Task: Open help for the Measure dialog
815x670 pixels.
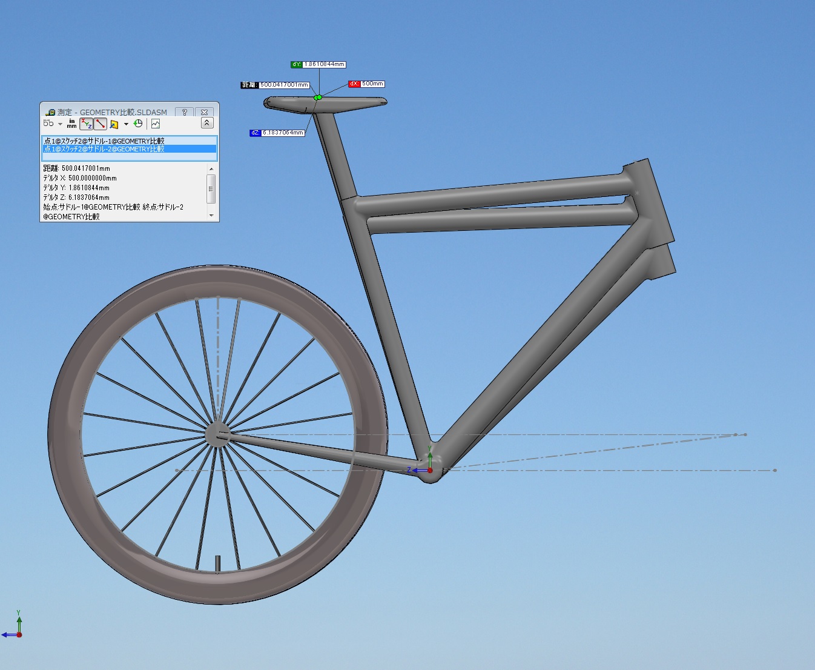Action: [185, 112]
